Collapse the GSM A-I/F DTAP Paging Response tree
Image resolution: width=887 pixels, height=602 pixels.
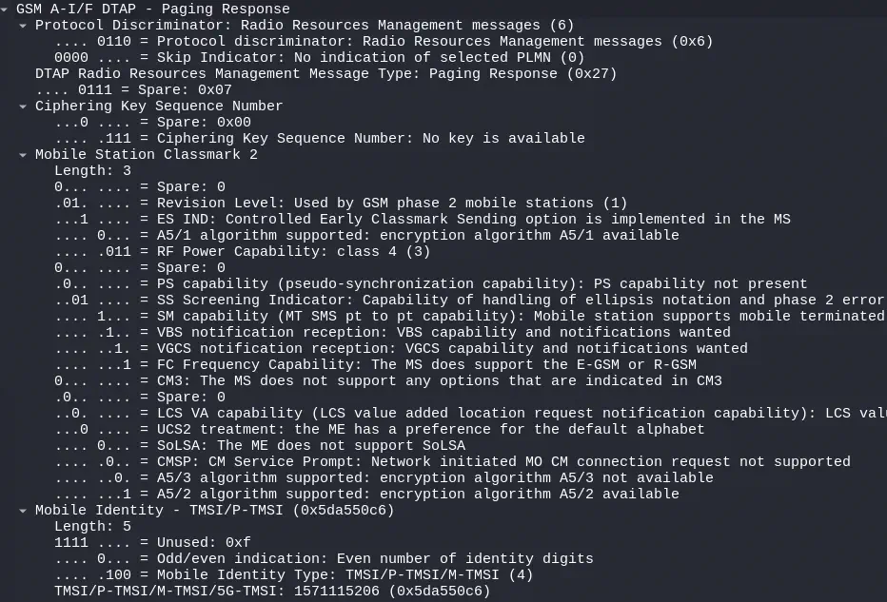[x=6, y=9]
